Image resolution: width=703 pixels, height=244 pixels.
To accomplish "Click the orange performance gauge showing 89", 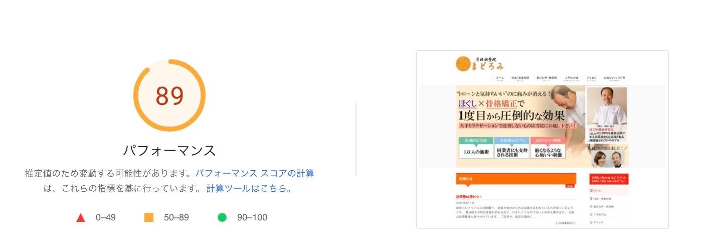I will (x=169, y=95).
